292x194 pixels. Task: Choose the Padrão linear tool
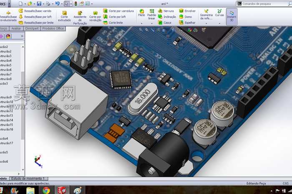151,15
